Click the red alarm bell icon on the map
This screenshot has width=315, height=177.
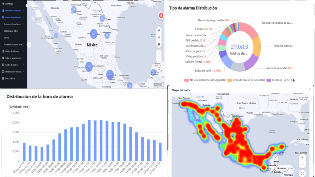tap(161, 15)
